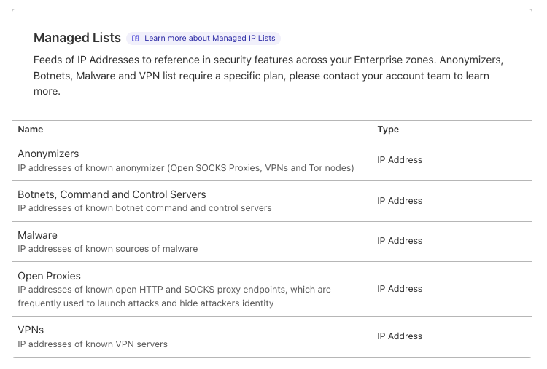Click IP Address type in the Malware row
The height and width of the screenshot is (369, 547).
tap(400, 241)
